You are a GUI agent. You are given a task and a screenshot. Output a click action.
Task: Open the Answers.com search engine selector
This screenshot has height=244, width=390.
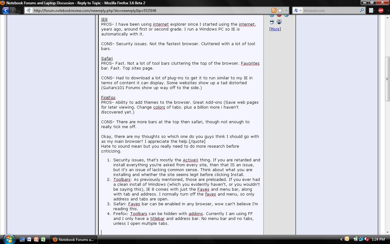(297, 10)
